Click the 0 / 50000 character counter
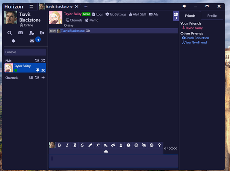230x171 pixels. [x=171, y=148]
